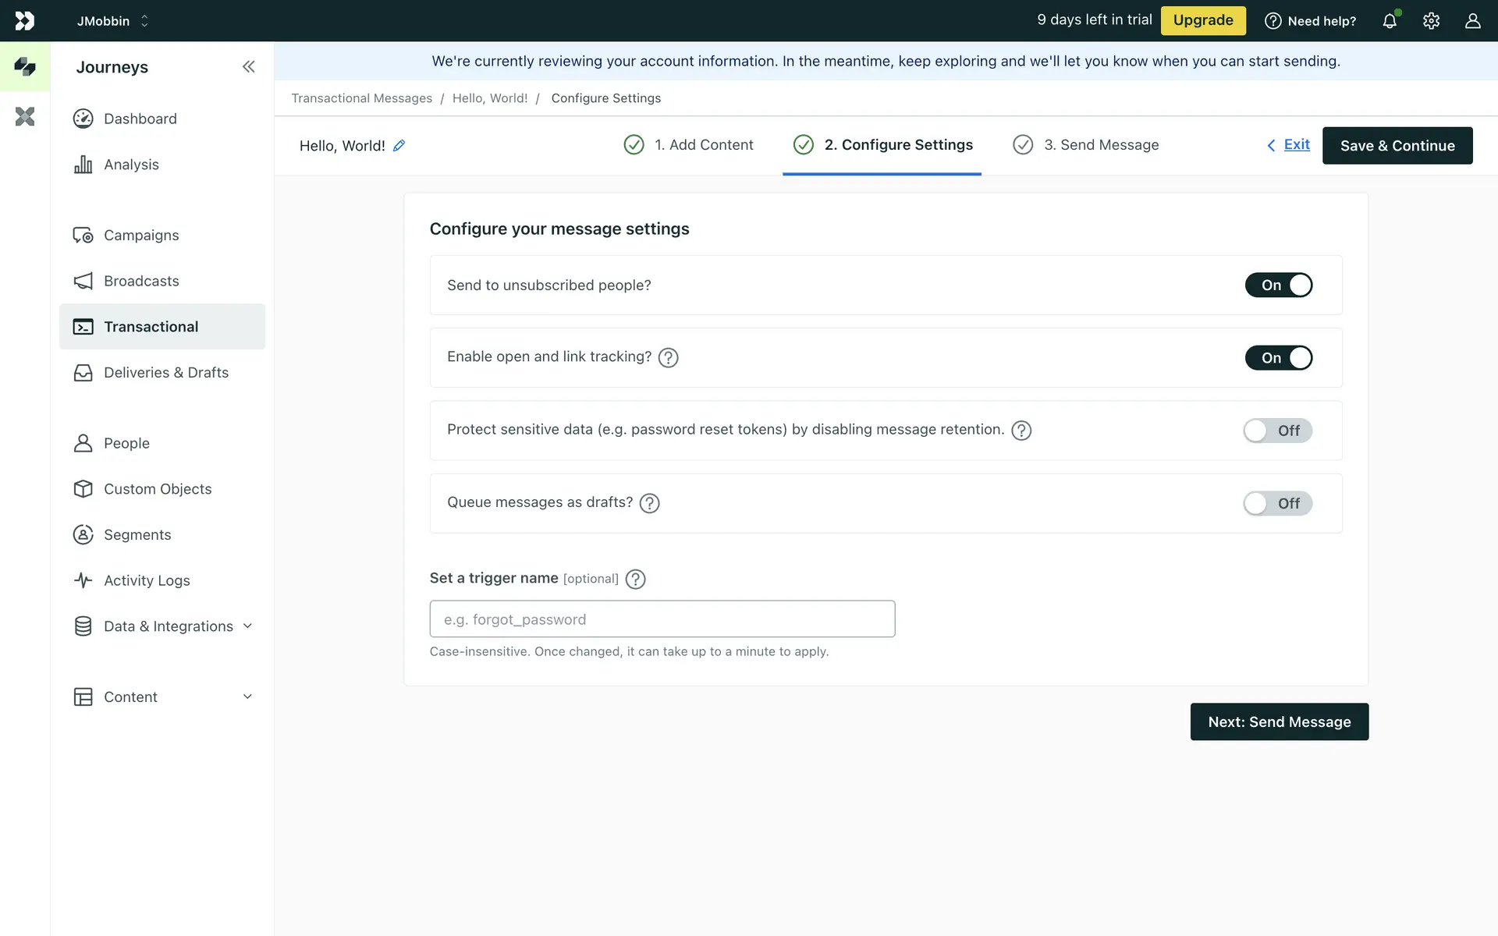The width and height of the screenshot is (1498, 936).
Task: Toggle open and link tracking off
Action: click(1278, 358)
